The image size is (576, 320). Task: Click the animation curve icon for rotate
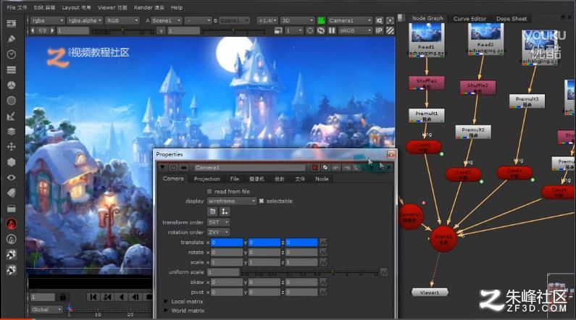pos(323,253)
